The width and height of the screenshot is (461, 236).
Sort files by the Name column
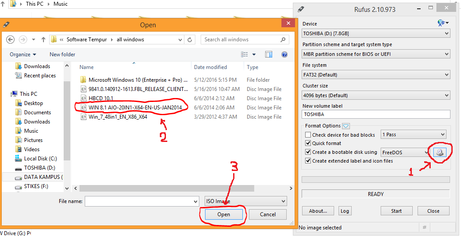pos(86,67)
